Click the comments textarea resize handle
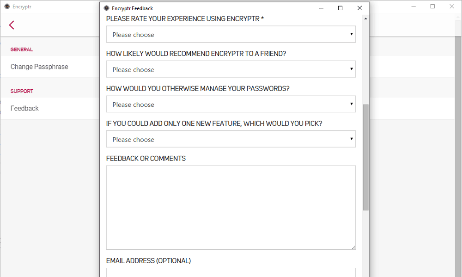The height and width of the screenshot is (277, 462). pos(353,247)
